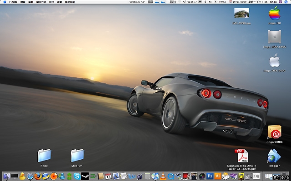The height and width of the screenshot is (181, 291).
Task: Click the volume speaker icon in menu bar
Action: tap(210, 2)
